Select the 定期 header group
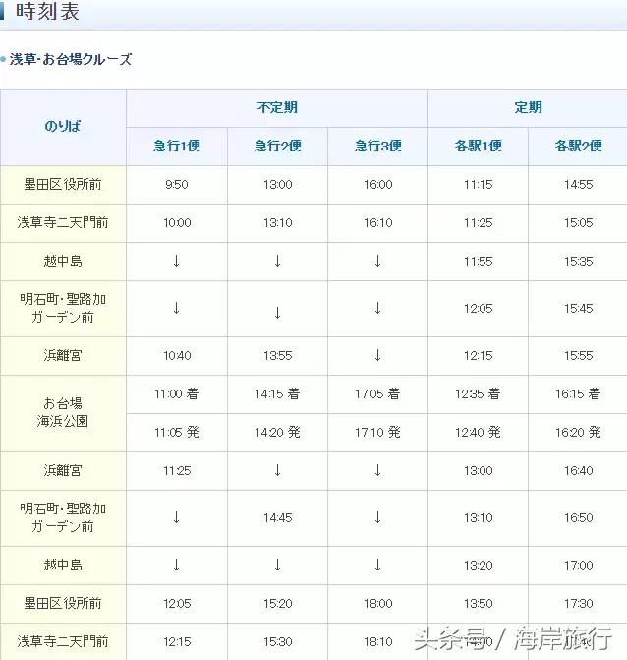This screenshot has height=660, width=627. click(x=528, y=107)
